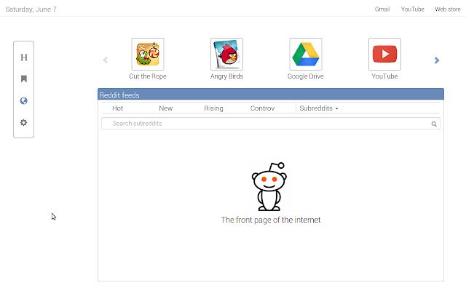Click the globe icon in sidebar
The height and width of the screenshot is (291, 466).
point(24,100)
